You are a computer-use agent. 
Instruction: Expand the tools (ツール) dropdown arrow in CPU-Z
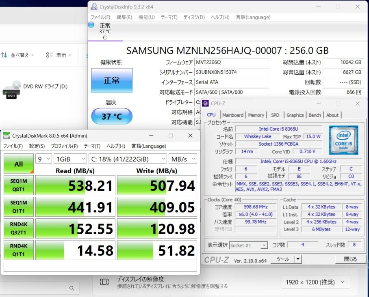[x=298, y=259]
